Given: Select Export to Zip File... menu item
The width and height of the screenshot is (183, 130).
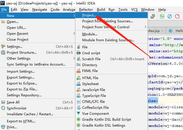Looking at the screenshot, I should tap(37, 89).
